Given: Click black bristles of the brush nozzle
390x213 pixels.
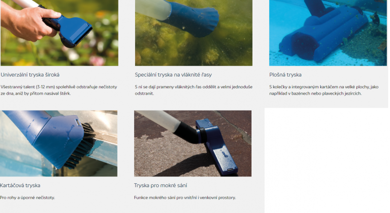Looking at the screenshot, I should (82, 147).
